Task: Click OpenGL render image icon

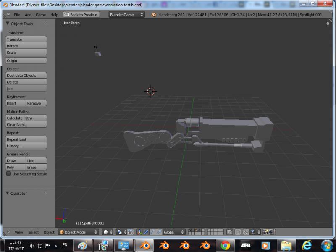Action: click(265, 232)
